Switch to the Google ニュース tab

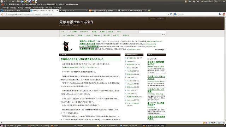point(73,11)
